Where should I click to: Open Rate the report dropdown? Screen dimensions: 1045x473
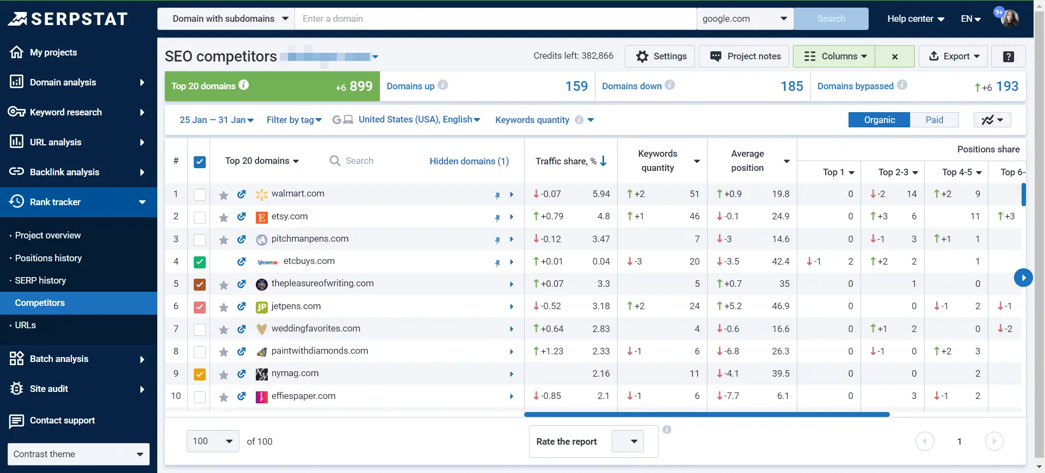pyautogui.click(x=628, y=441)
